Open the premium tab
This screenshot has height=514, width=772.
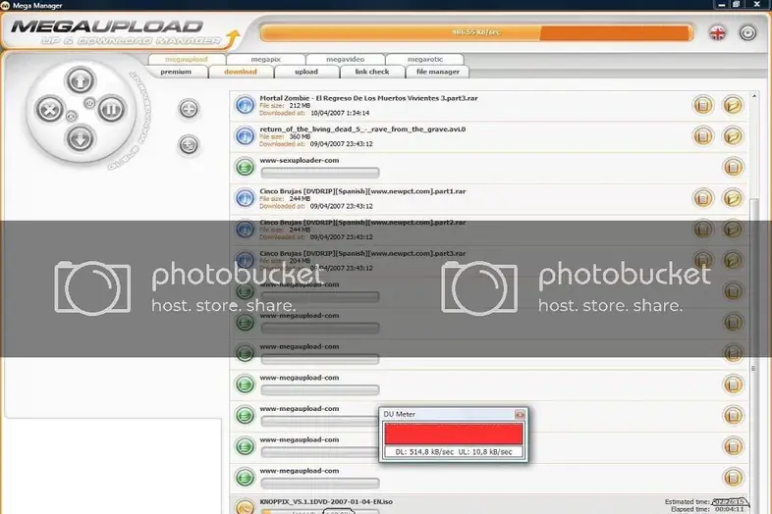[x=176, y=72]
